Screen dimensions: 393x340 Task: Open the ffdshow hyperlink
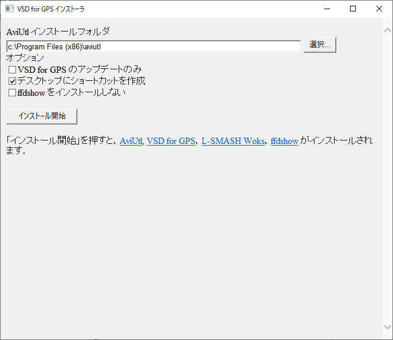click(x=284, y=141)
